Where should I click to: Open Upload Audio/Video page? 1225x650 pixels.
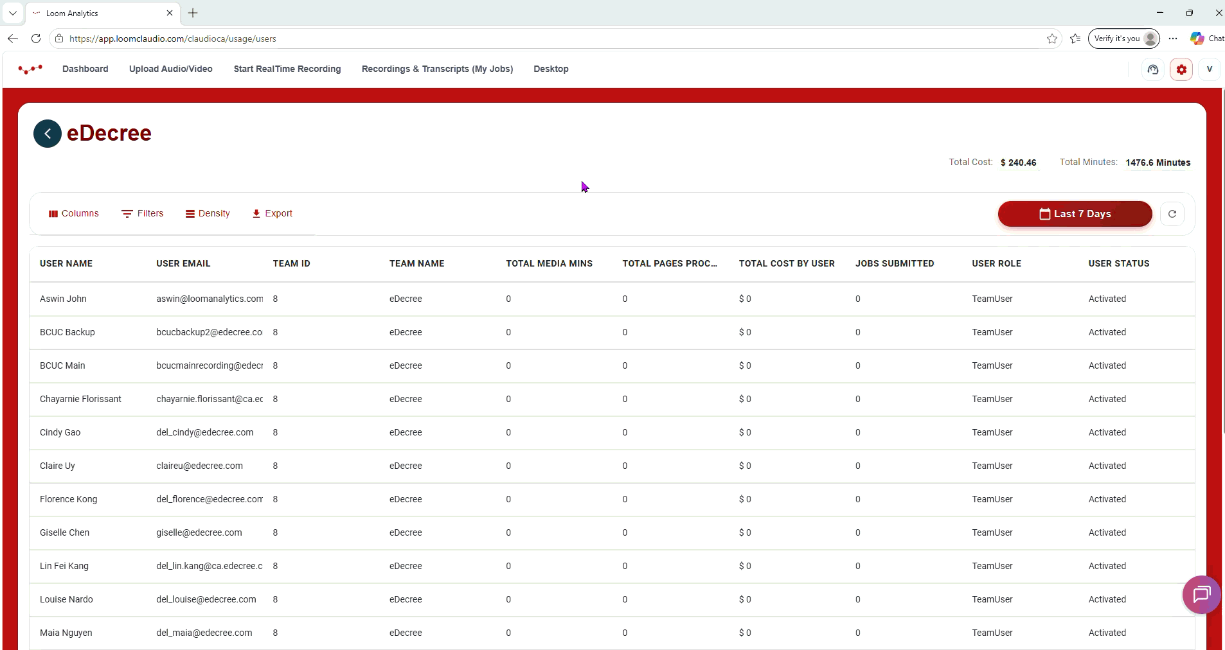pyautogui.click(x=171, y=69)
